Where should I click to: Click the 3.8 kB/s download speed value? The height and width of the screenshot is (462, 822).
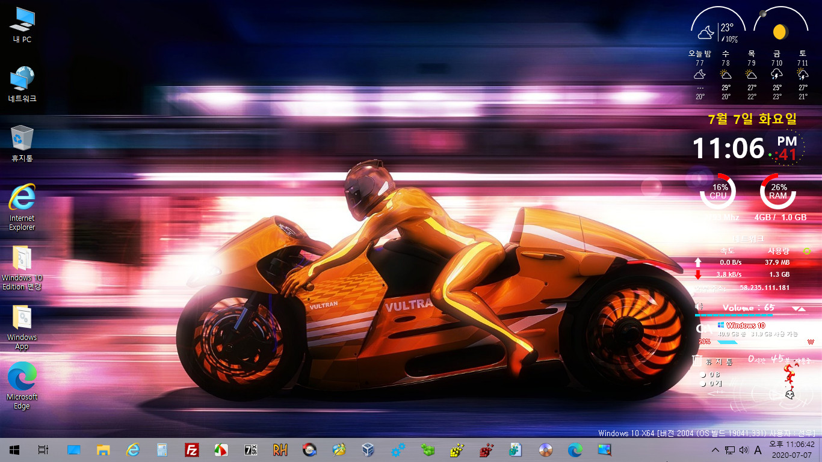click(x=729, y=274)
